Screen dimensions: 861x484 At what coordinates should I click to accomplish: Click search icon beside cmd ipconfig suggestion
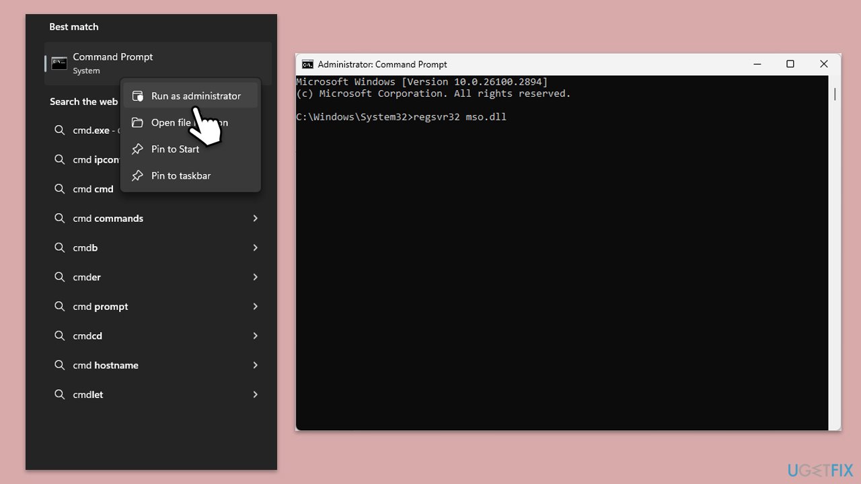[x=60, y=159]
